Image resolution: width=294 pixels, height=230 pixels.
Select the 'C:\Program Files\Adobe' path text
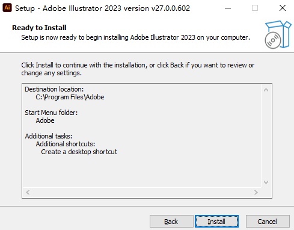pos(70,97)
